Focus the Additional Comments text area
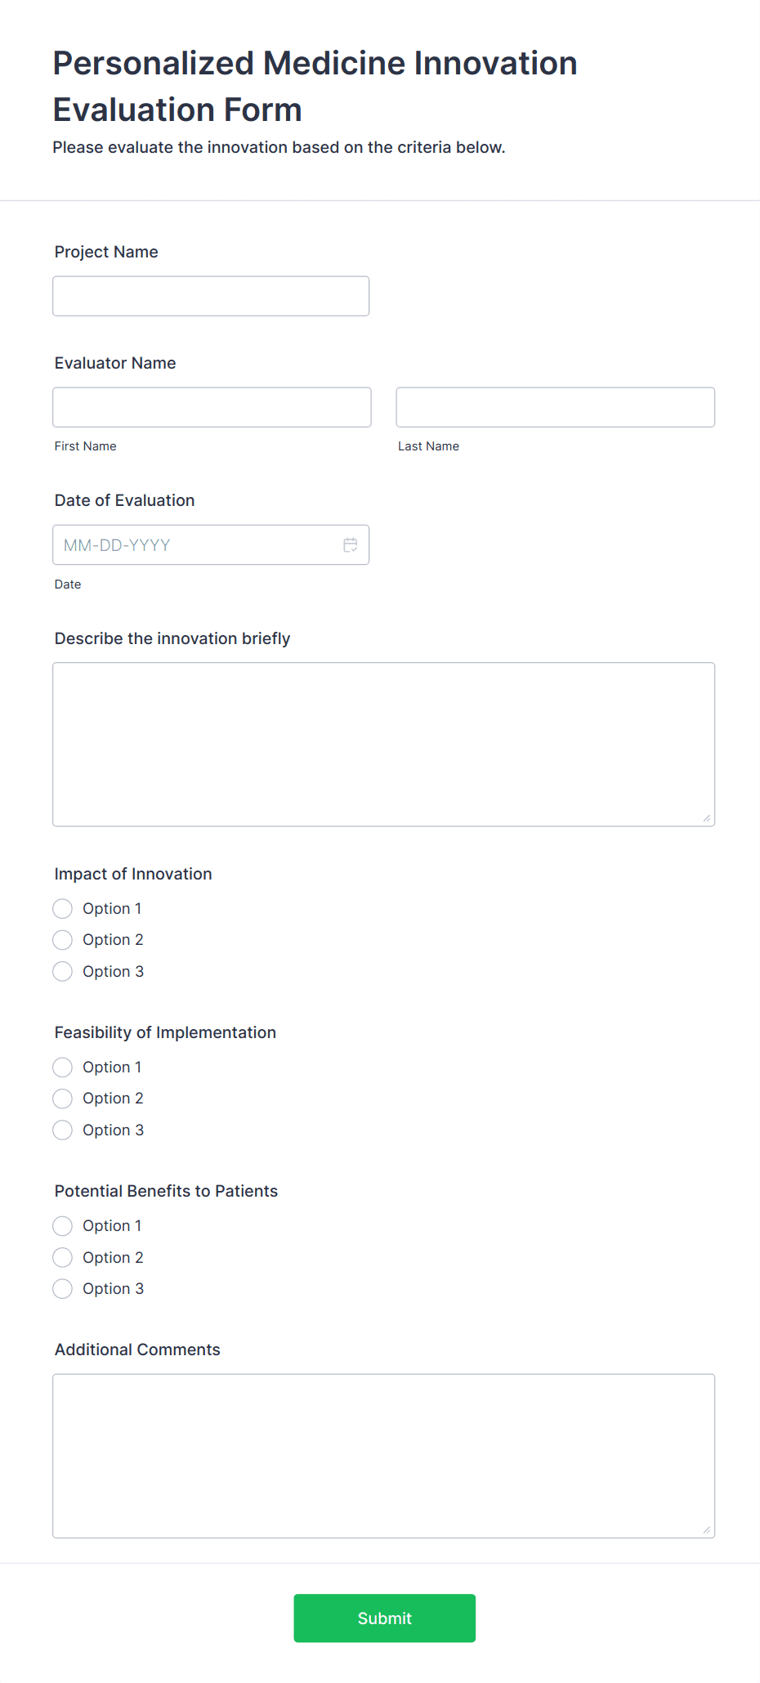Image resolution: width=760 pixels, height=1683 pixels. point(383,1456)
